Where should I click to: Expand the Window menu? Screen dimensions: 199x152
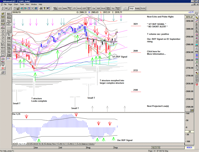click(x=34, y=5)
